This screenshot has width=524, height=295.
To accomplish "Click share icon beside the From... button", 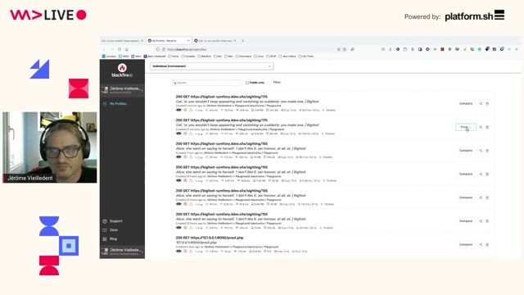I will point(481,127).
